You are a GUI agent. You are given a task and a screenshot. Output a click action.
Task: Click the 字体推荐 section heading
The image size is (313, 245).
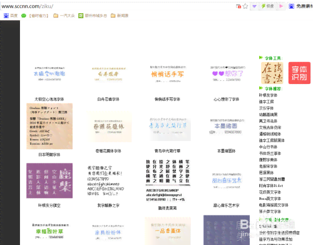click(274, 89)
